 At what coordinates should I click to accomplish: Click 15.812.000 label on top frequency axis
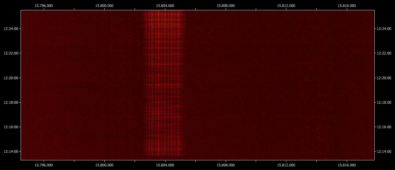pyautogui.click(x=286, y=5)
